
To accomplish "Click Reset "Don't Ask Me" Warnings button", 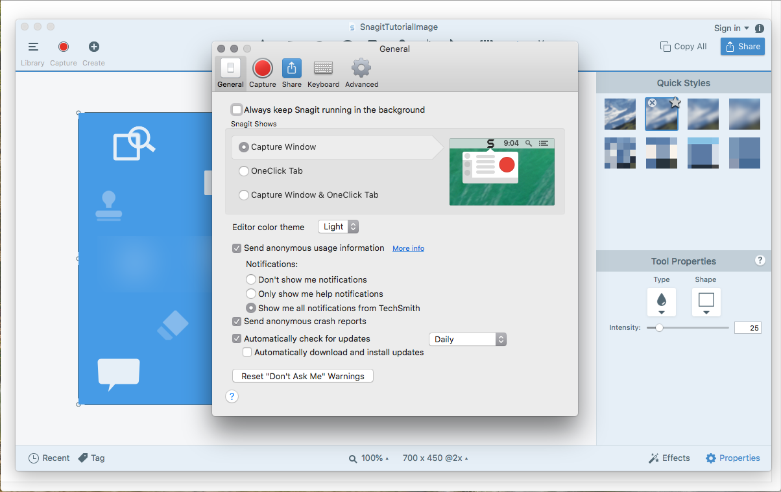I will point(302,376).
